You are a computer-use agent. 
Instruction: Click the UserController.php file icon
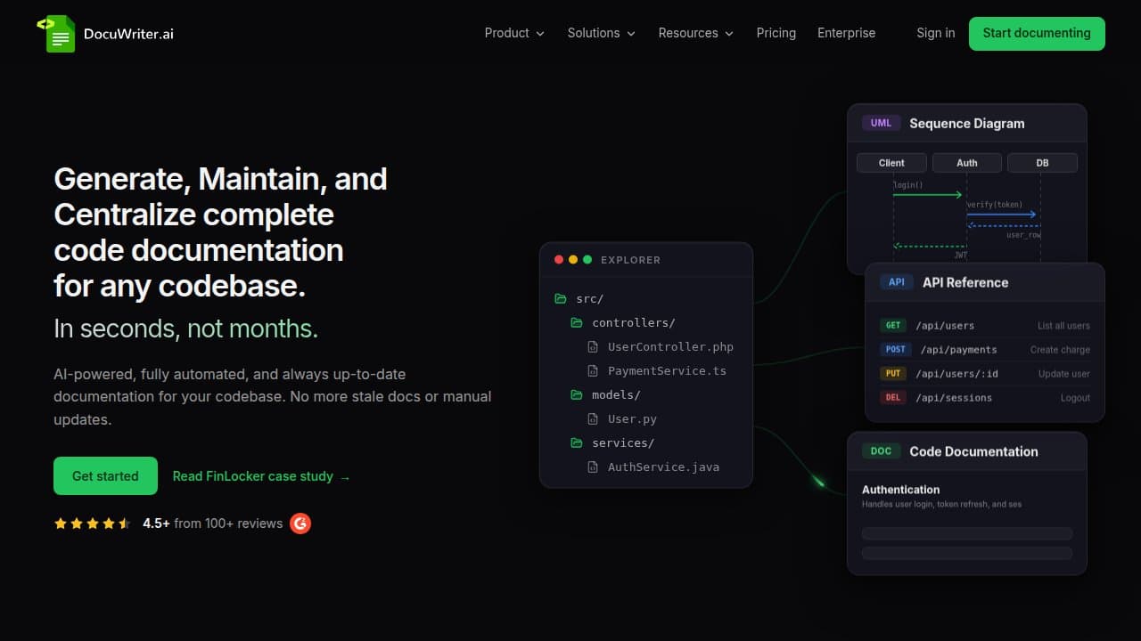click(x=593, y=347)
